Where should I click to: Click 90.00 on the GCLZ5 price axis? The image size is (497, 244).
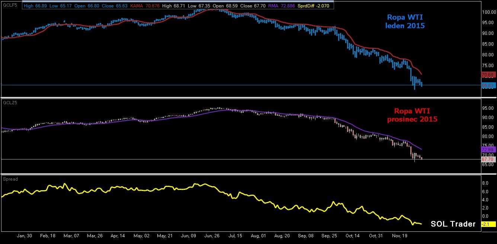(488, 118)
